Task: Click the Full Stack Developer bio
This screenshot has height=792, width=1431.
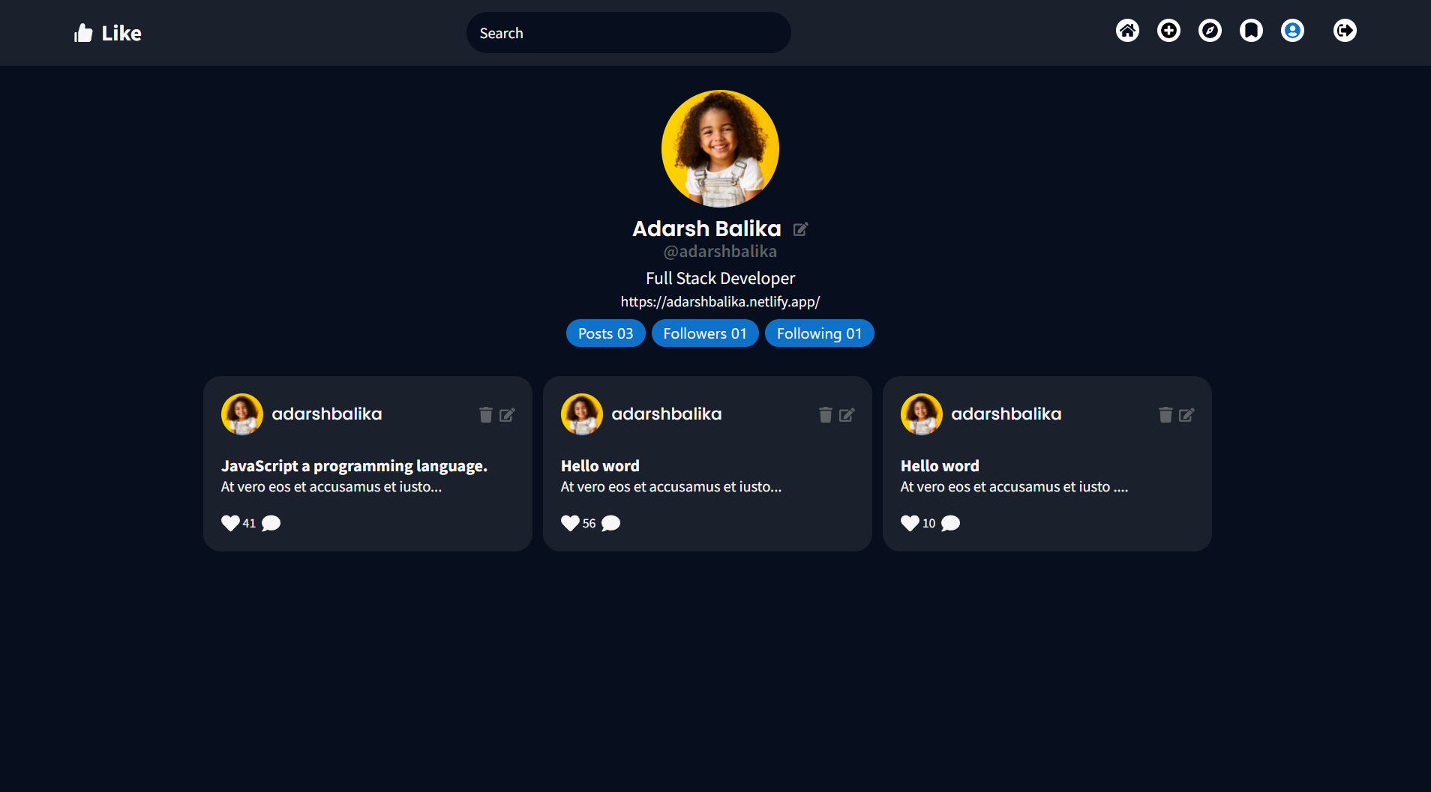Action: click(720, 278)
